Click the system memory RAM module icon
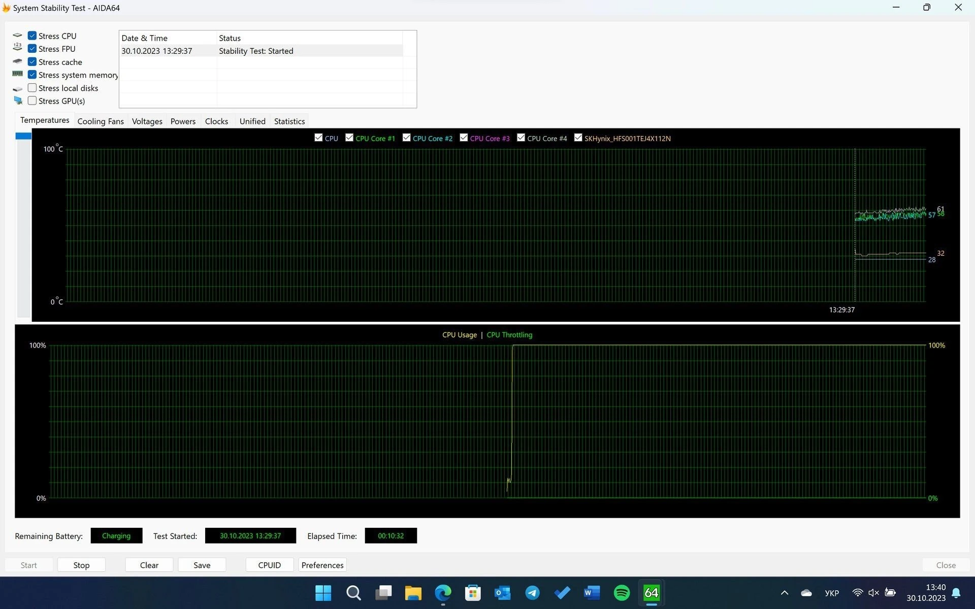This screenshot has width=975, height=609. [18, 74]
